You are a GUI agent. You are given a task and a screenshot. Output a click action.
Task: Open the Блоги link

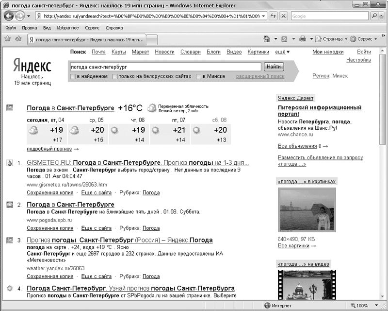point(213,52)
